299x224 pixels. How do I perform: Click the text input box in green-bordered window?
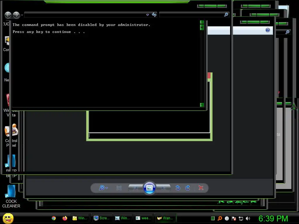click(149, 136)
